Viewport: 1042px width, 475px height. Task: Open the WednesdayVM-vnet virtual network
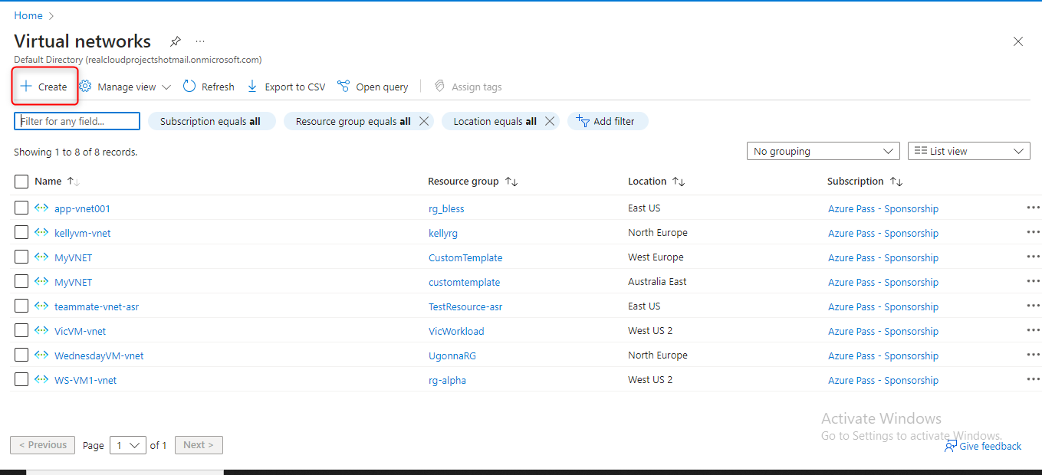(x=99, y=355)
